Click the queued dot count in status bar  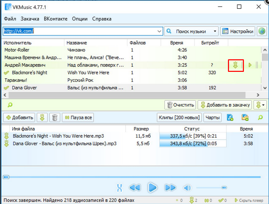[177, 200]
